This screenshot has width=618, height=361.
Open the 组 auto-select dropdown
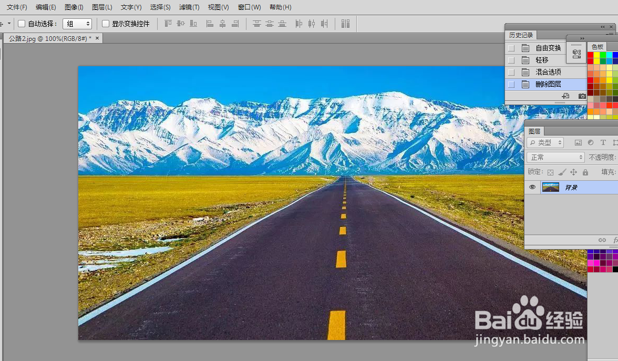(77, 24)
